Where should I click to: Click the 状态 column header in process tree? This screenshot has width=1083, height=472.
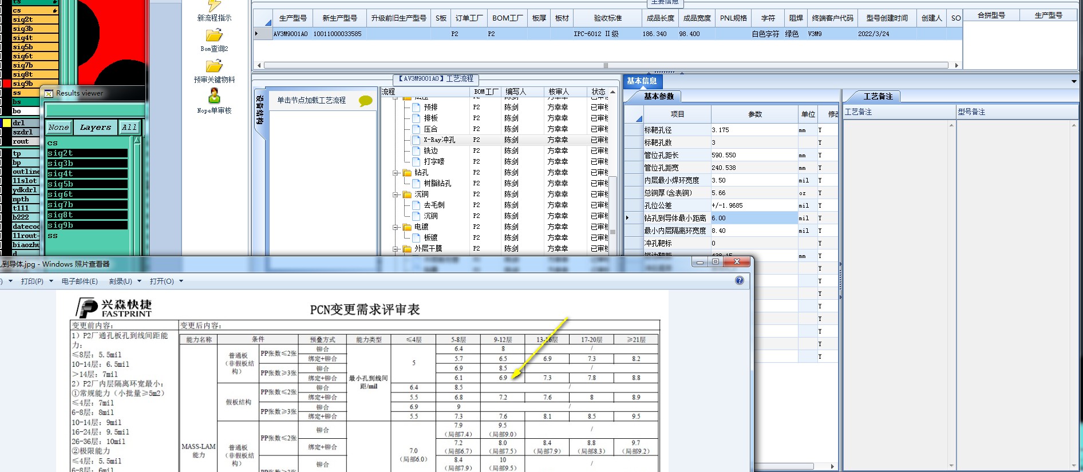click(598, 92)
